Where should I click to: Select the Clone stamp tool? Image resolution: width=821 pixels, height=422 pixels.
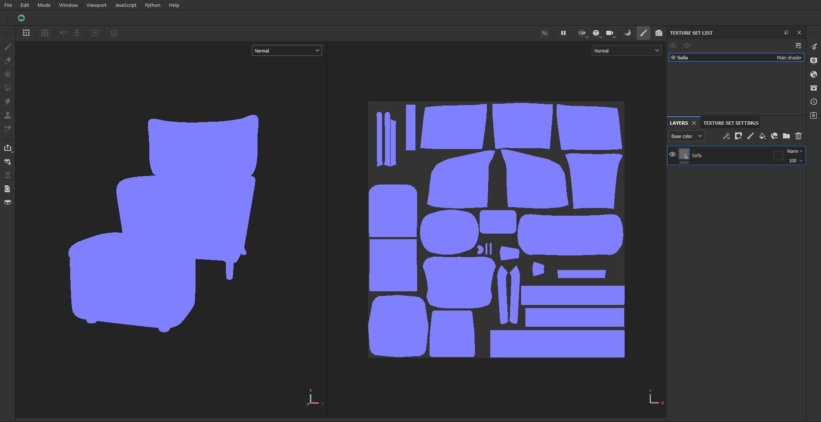coord(8,115)
